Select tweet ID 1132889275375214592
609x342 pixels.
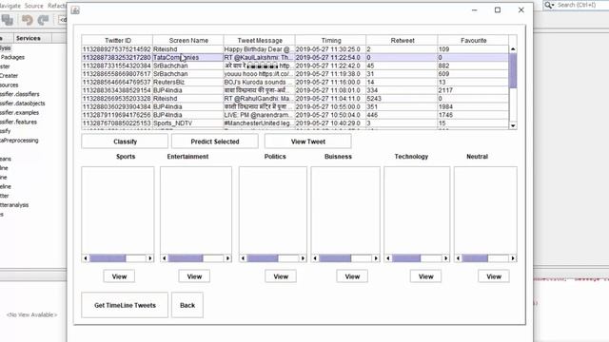[x=117, y=49]
